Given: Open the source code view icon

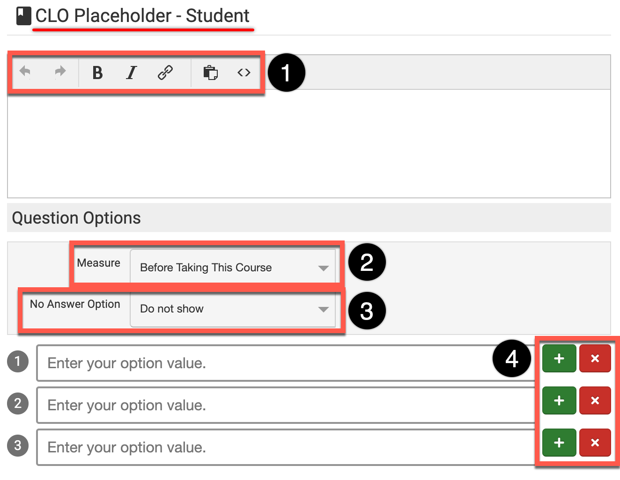Looking at the screenshot, I should (x=244, y=73).
